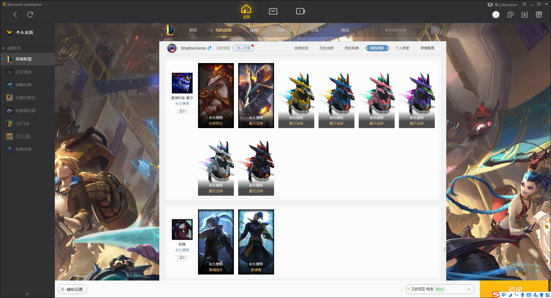Viewport: 551px width, 298px height.
Task: Expand the 艾欧尼亚 电信 server dropdown
Action: click(x=440, y=289)
